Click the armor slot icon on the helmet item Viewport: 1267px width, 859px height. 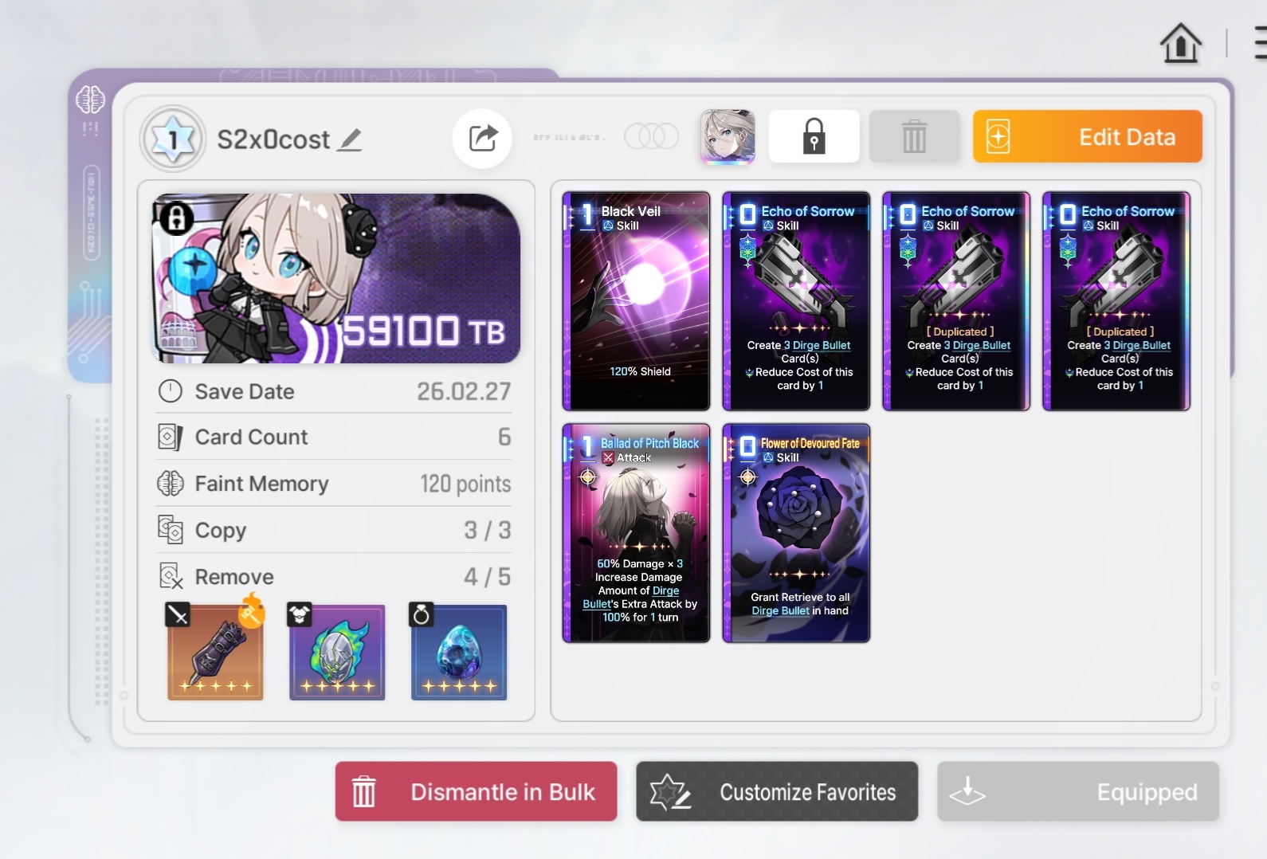coord(300,615)
